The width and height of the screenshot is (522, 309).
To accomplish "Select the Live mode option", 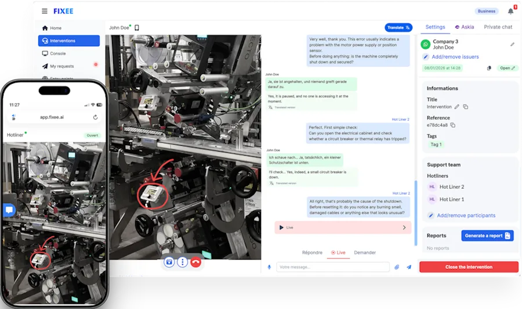I will (338, 253).
